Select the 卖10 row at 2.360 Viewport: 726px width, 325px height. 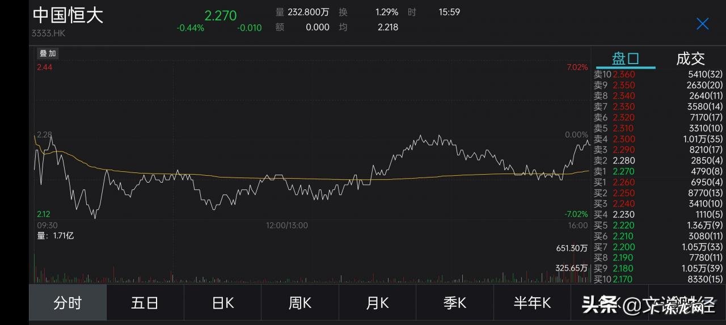click(x=658, y=74)
